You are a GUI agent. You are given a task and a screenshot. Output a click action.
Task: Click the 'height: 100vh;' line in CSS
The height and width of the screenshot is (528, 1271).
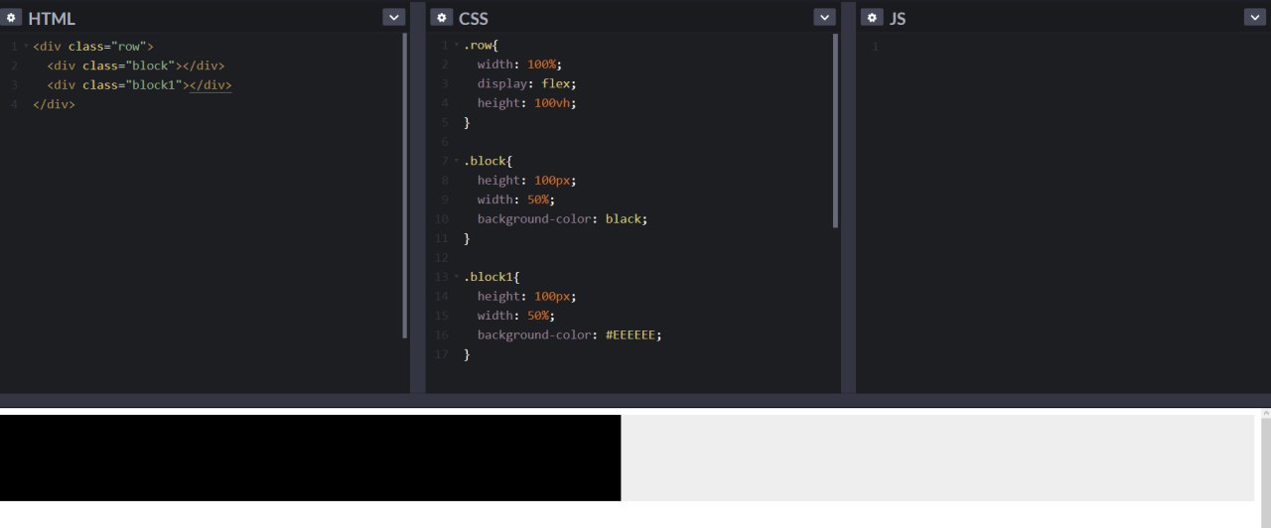[x=526, y=103]
